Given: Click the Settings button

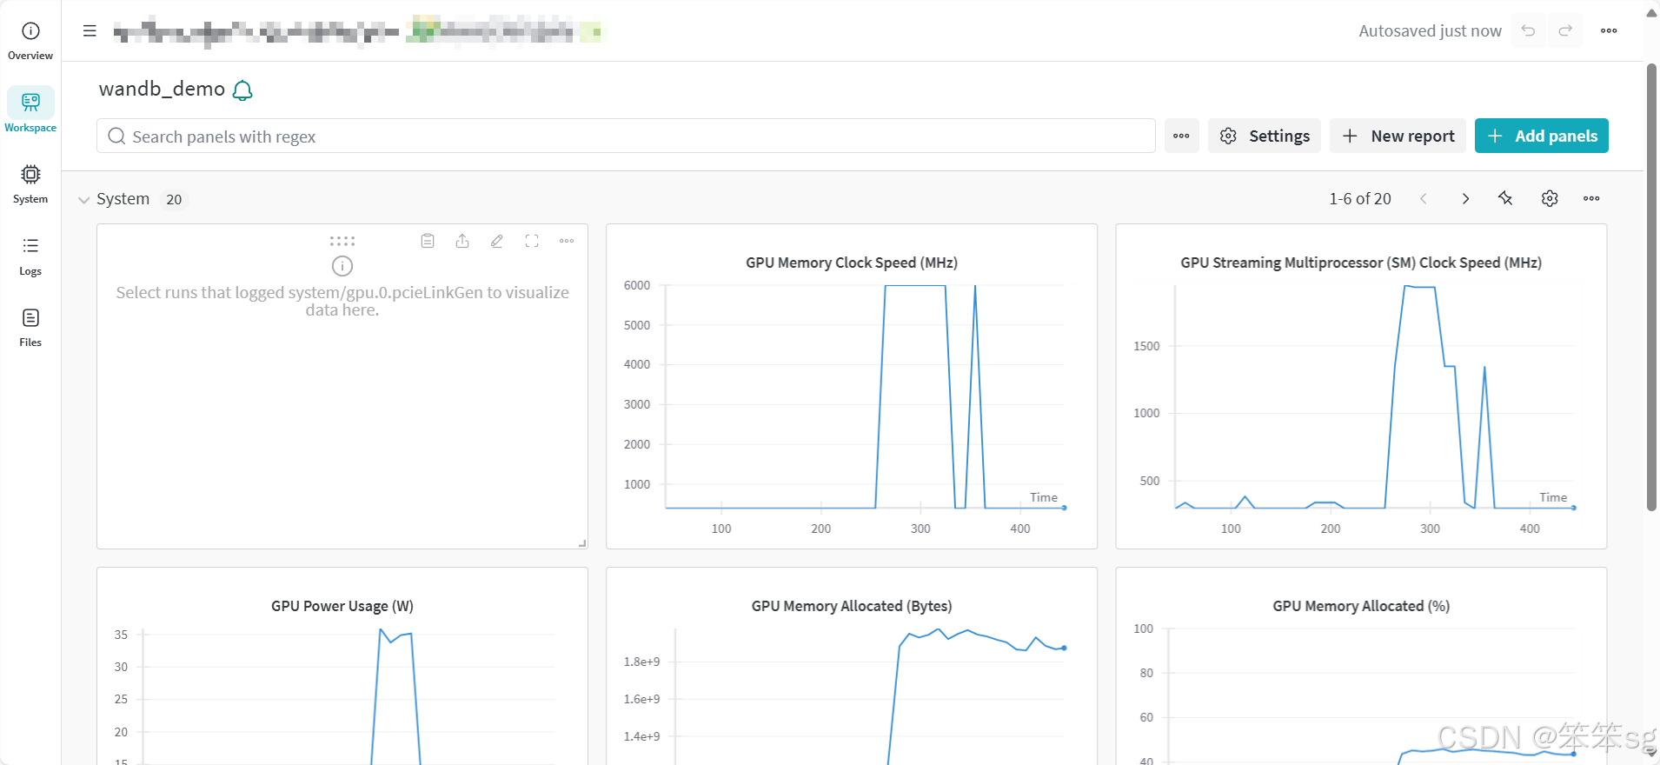Looking at the screenshot, I should [1265, 136].
